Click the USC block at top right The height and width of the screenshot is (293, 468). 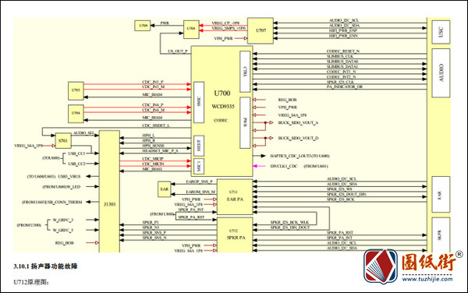[x=441, y=32]
